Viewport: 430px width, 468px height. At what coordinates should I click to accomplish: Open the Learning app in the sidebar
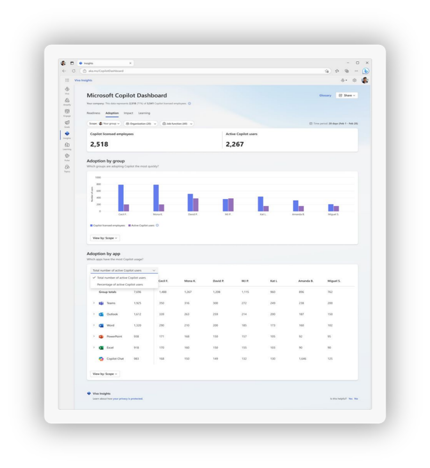point(67,146)
